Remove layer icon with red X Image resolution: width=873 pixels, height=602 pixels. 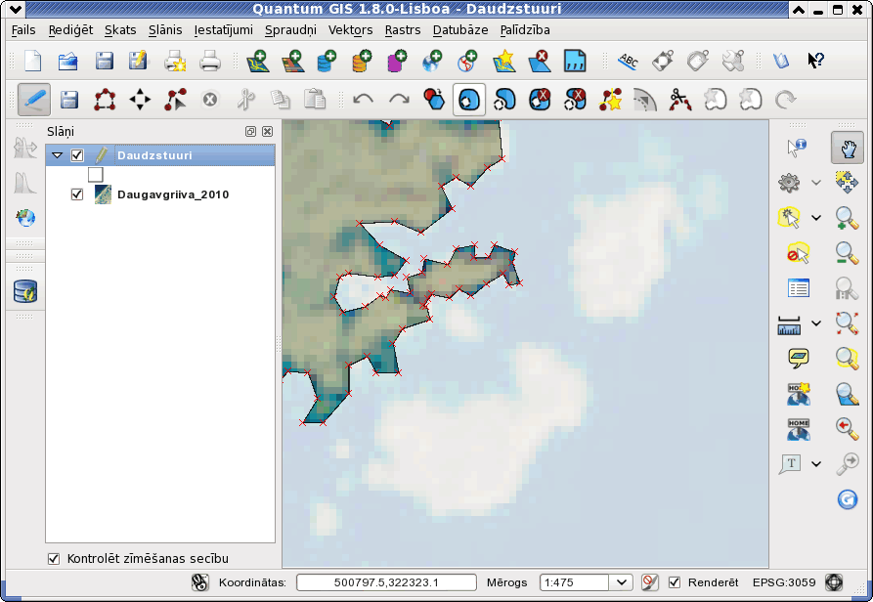click(540, 61)
